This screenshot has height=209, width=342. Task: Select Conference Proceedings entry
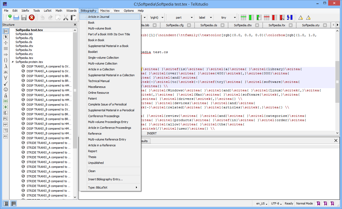pyautogui.click(x=110, y=116)
